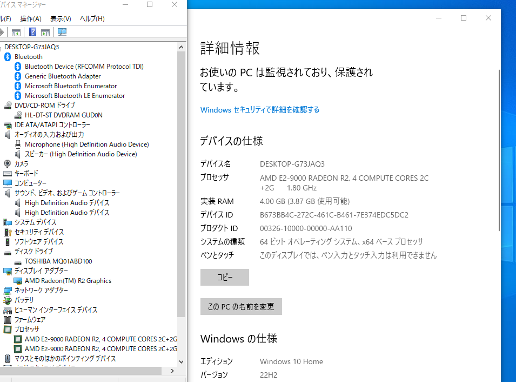
Task: Select Microsoft Bluetooth LE Enumerator icon
Action: [x=18, y=96]
